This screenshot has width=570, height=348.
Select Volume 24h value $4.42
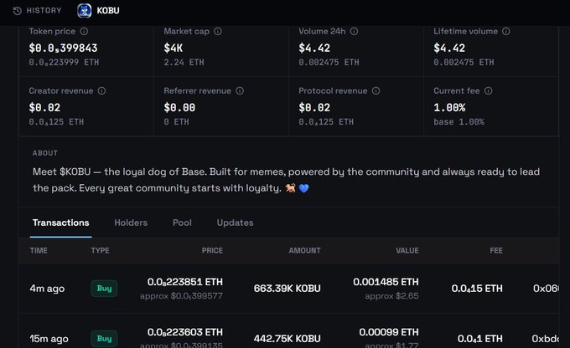click(x=314, y=48)
